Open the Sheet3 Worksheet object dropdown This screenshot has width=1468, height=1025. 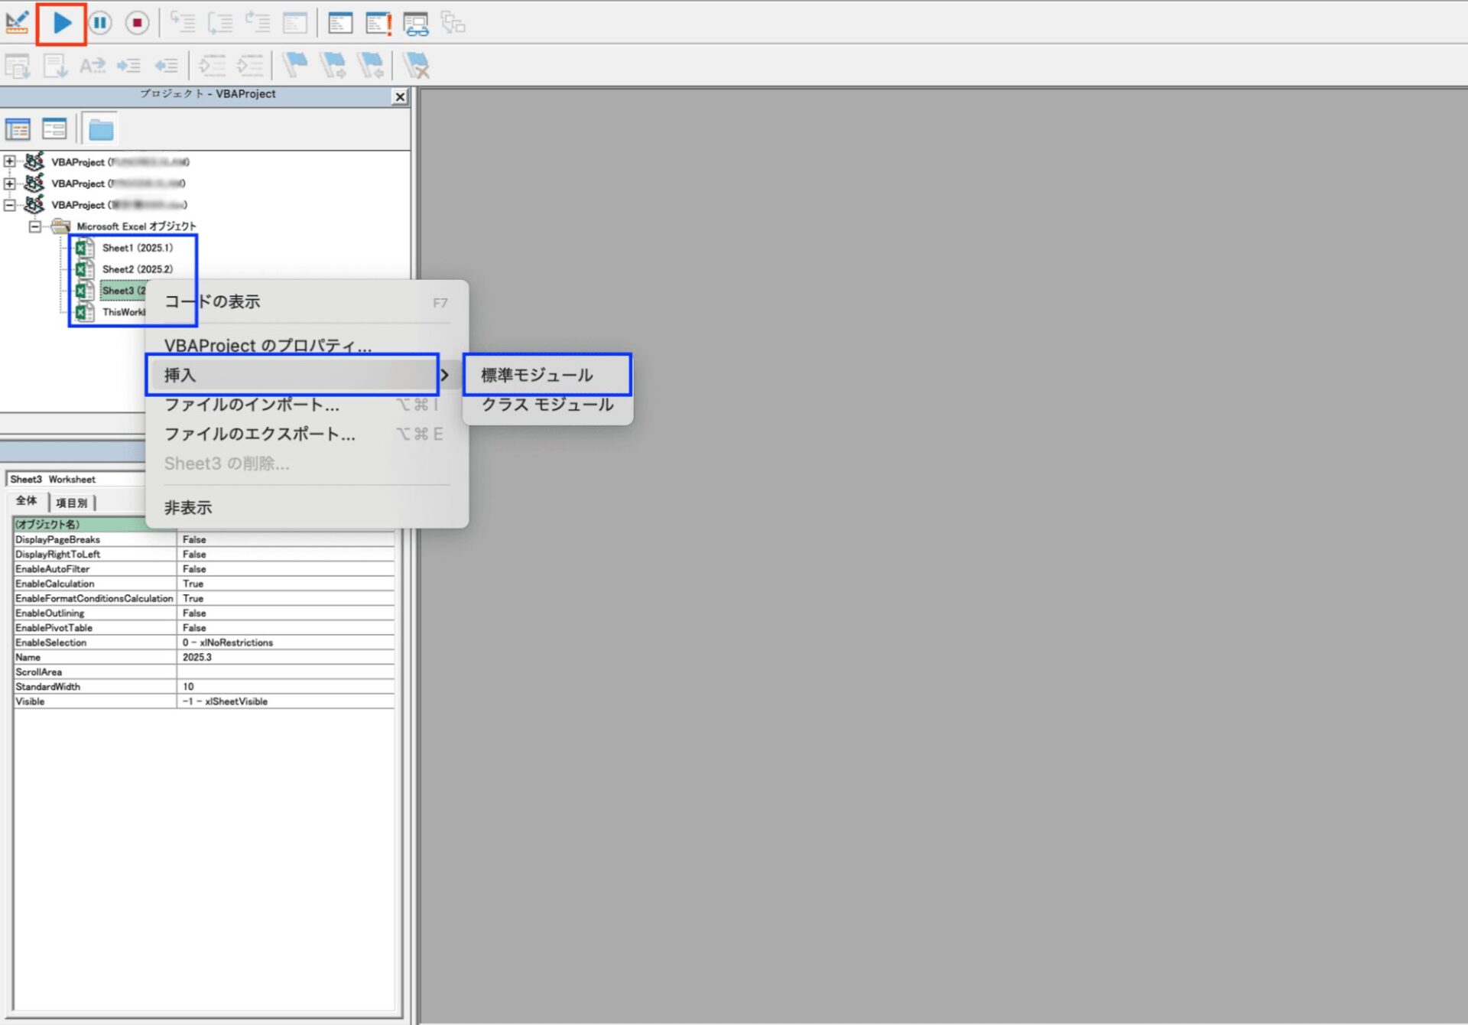(x=76, y=480)
